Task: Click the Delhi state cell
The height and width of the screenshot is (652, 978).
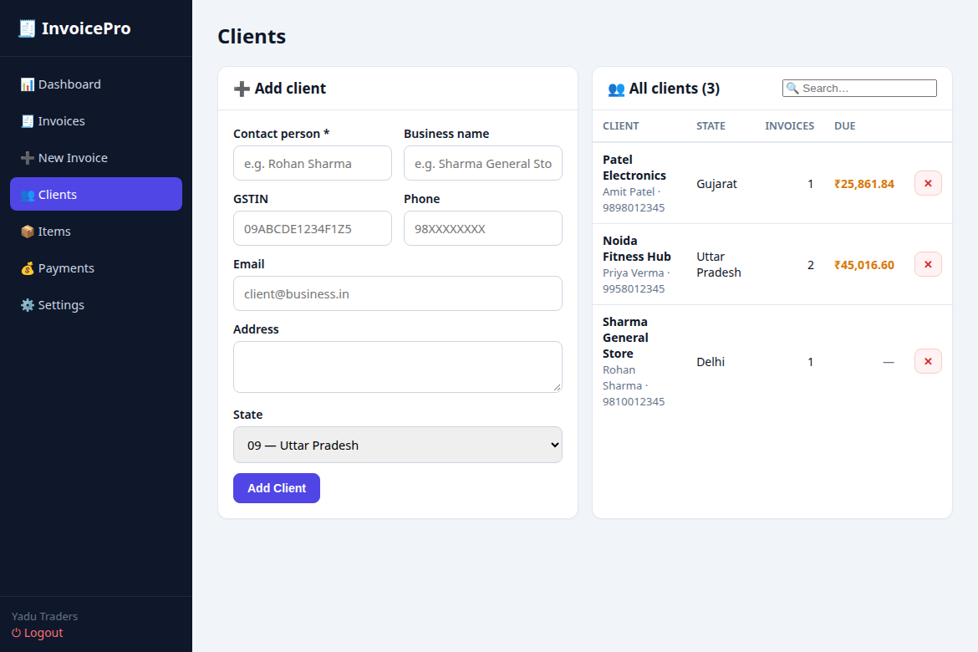Action: pos(711,362)
